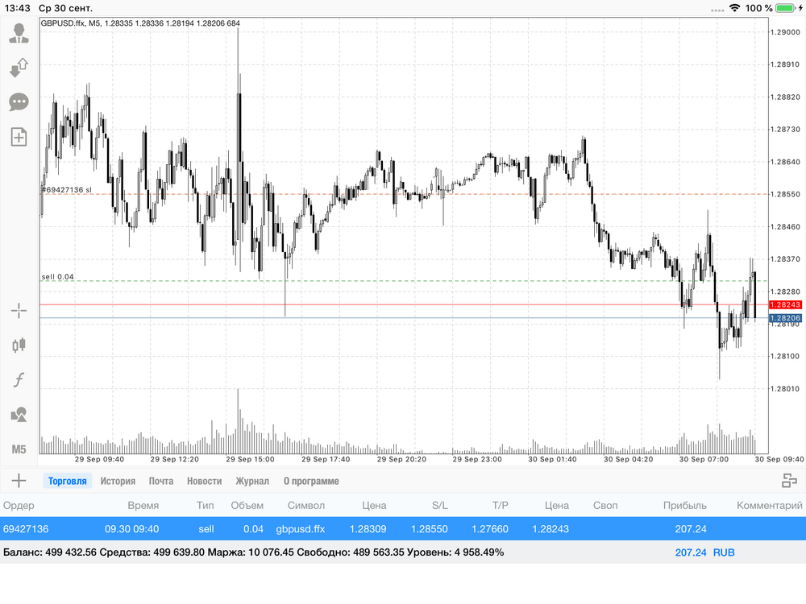
Task: Click the 30 Sep 07:00 time label
Action: (704, 459)
